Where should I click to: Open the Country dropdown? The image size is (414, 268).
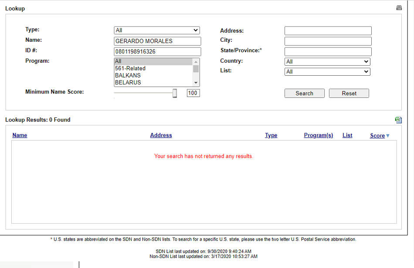[327, 62]
